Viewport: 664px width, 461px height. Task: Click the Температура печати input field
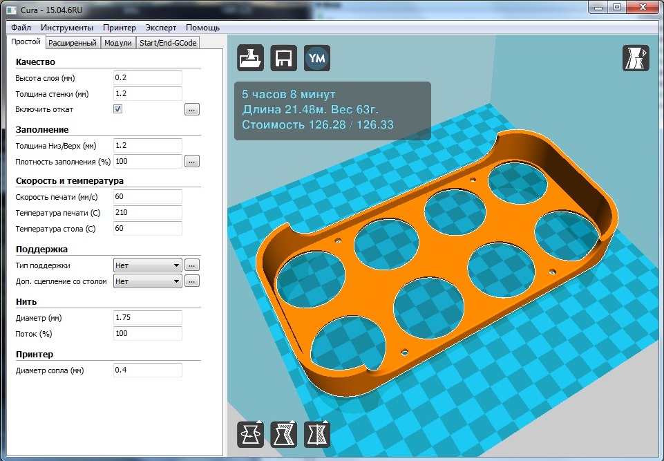click(148, 212)
